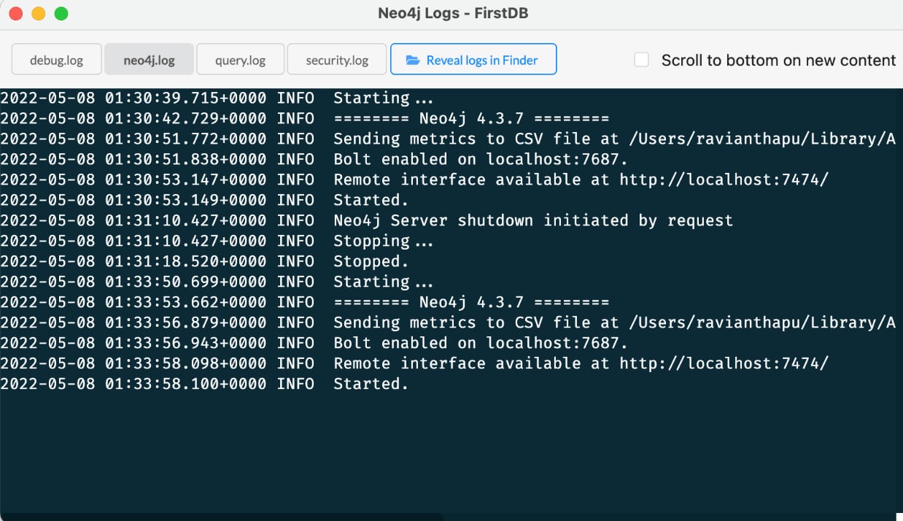This screenshot has height=521, width=903.
Task: Click the green zoom window button
Action: pos(61,13)
